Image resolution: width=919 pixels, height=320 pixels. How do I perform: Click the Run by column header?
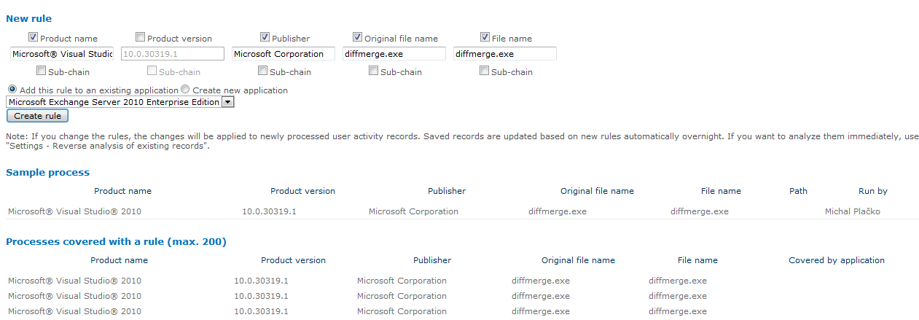pyautogui.click(x=872, y=191)
